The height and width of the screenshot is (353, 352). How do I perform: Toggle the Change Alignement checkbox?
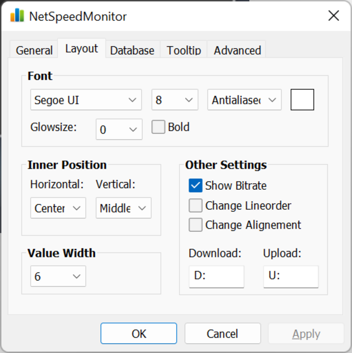click(195, 225)
